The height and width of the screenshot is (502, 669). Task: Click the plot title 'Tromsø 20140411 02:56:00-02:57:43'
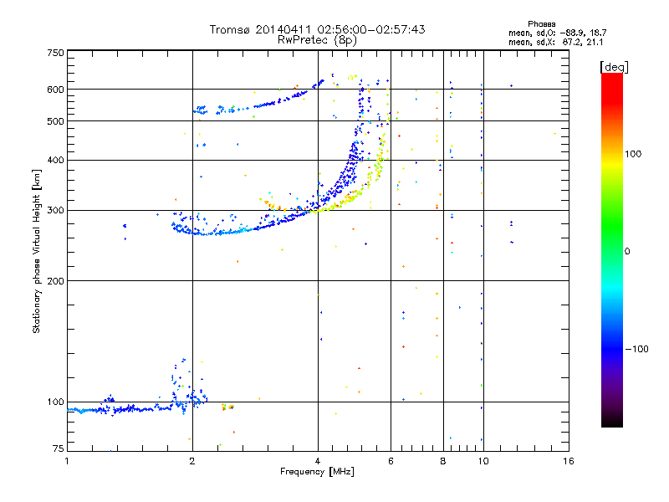point(317,29)
